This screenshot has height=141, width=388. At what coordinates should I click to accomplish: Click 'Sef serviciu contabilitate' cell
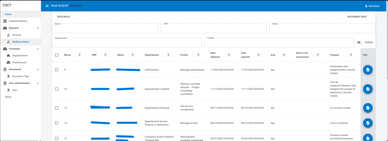coord(187,108)
